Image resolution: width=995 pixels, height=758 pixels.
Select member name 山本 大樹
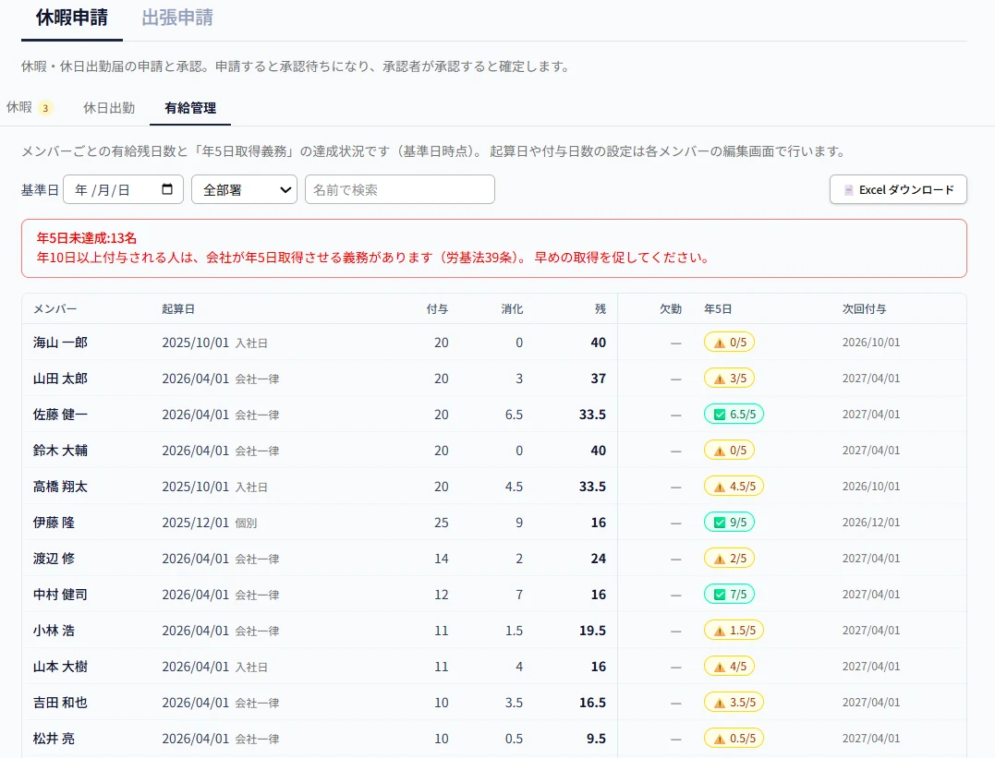click(x=60, y=667)
